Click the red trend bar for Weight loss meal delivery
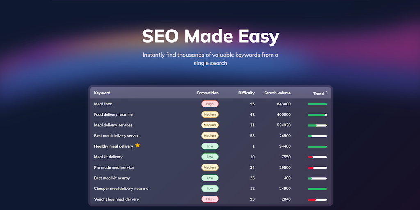 point(317,200)
